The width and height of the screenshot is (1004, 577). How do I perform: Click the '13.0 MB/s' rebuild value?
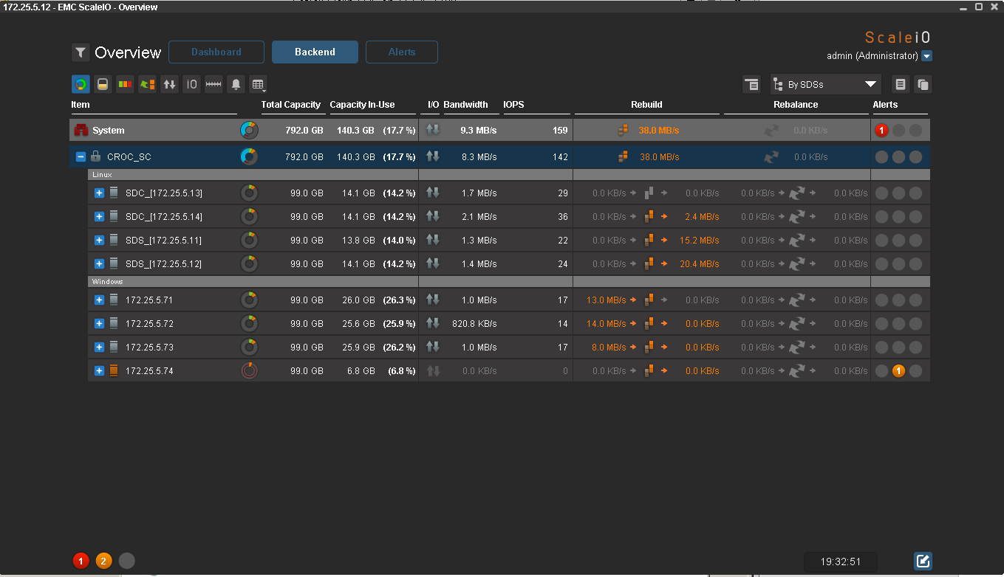606,300
